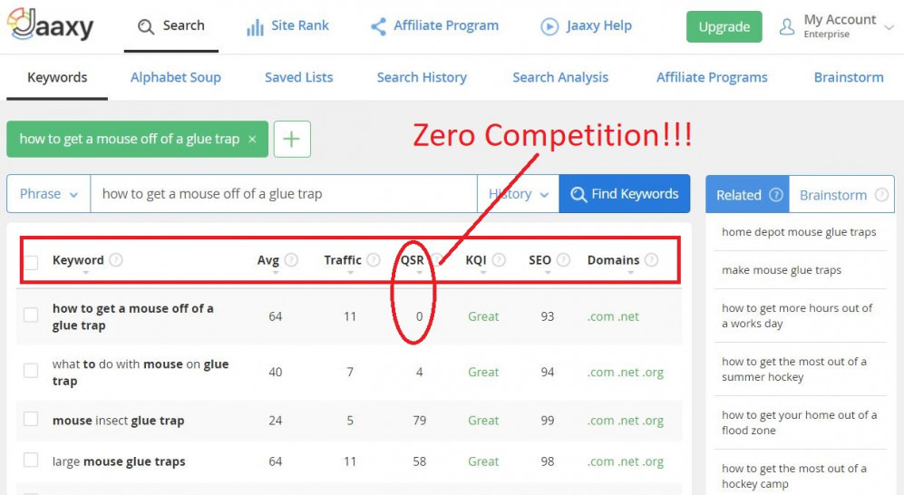Click the '.com .net' domains in first result row
Screen dimensions: 904x495
613,316
